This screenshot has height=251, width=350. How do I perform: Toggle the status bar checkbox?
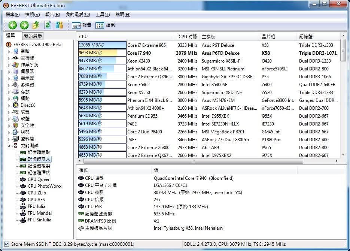click(7, 244)
